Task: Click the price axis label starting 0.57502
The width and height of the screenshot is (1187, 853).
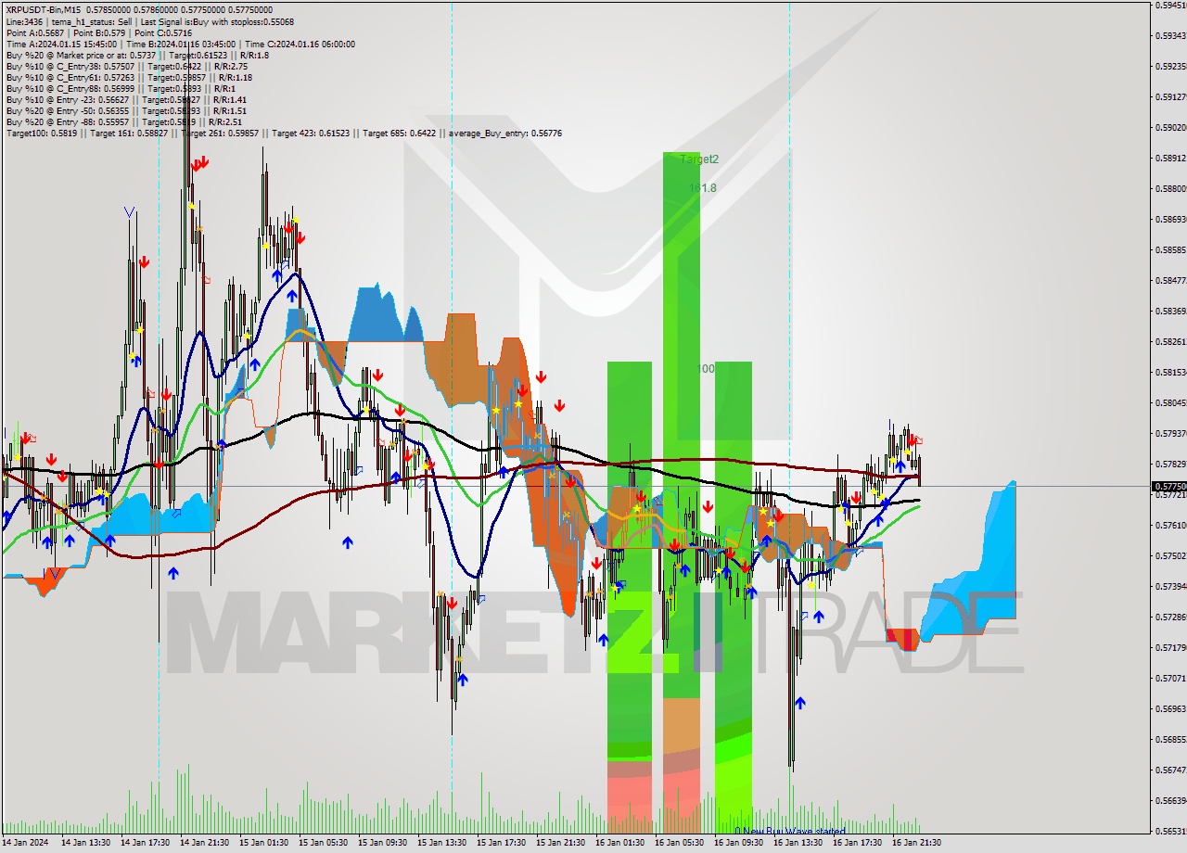Action: (x=1170, y=555)
